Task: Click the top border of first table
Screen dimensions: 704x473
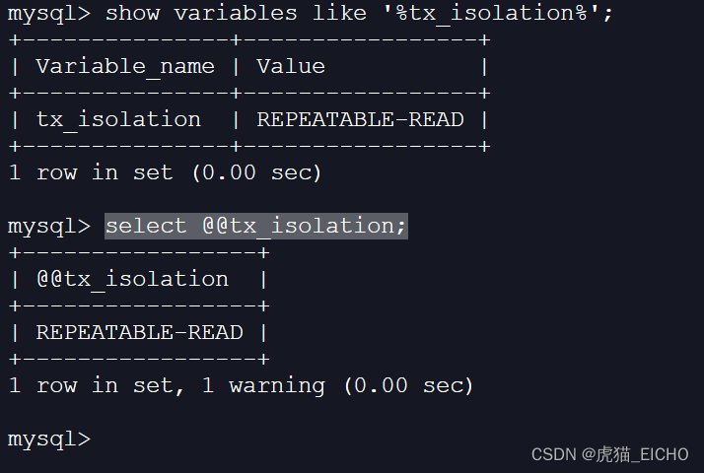Action: tap(249, 40)
